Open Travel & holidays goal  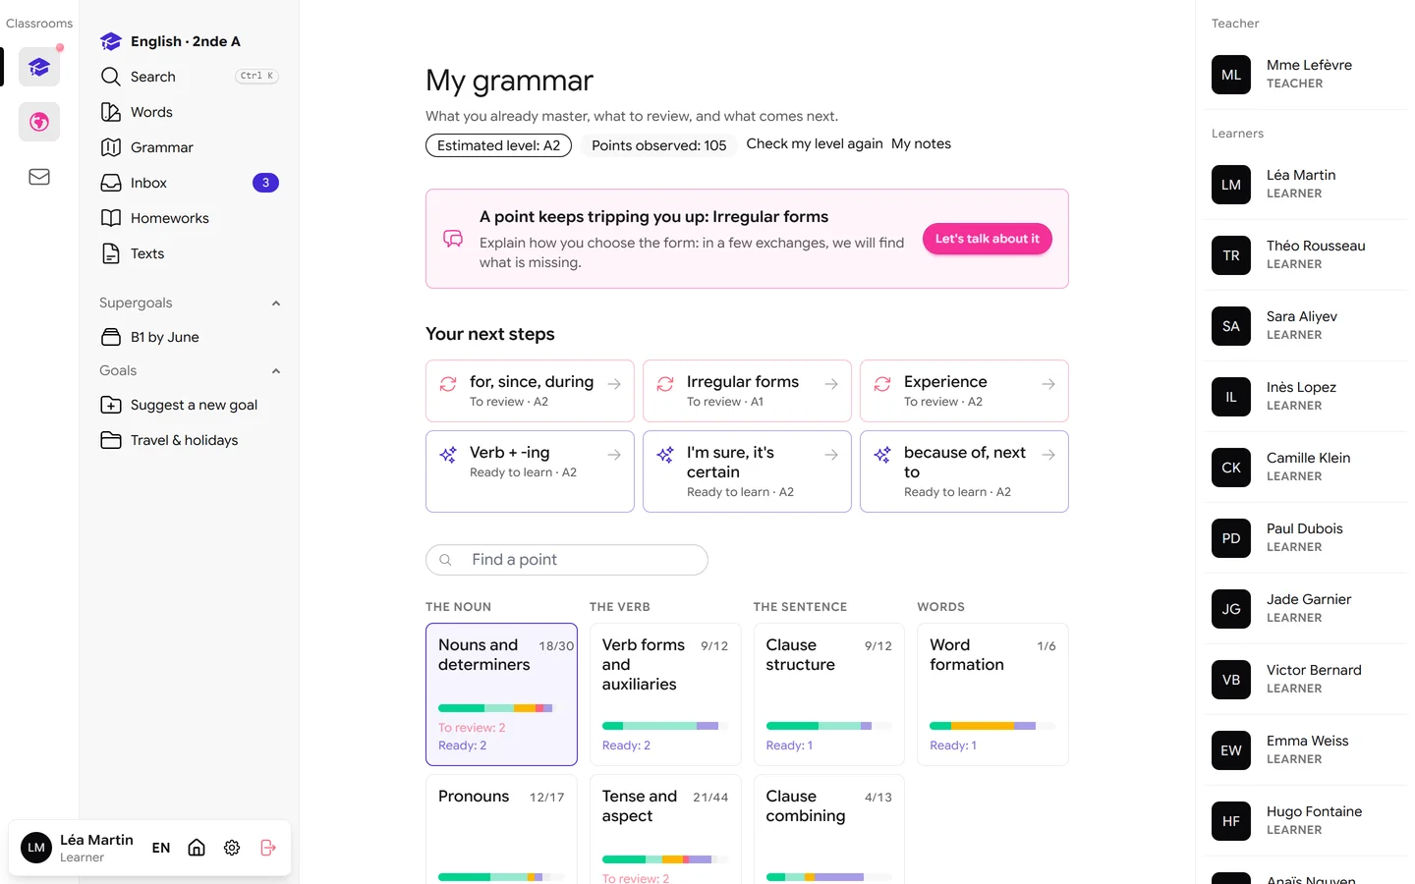tap(190, 440)
